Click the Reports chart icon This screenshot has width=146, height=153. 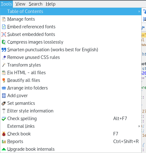tap(4, 142)
